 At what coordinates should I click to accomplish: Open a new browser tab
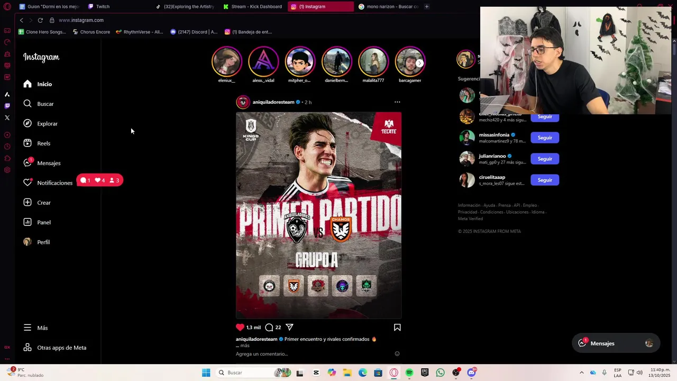pyautogui.click(x=427, y=6)
